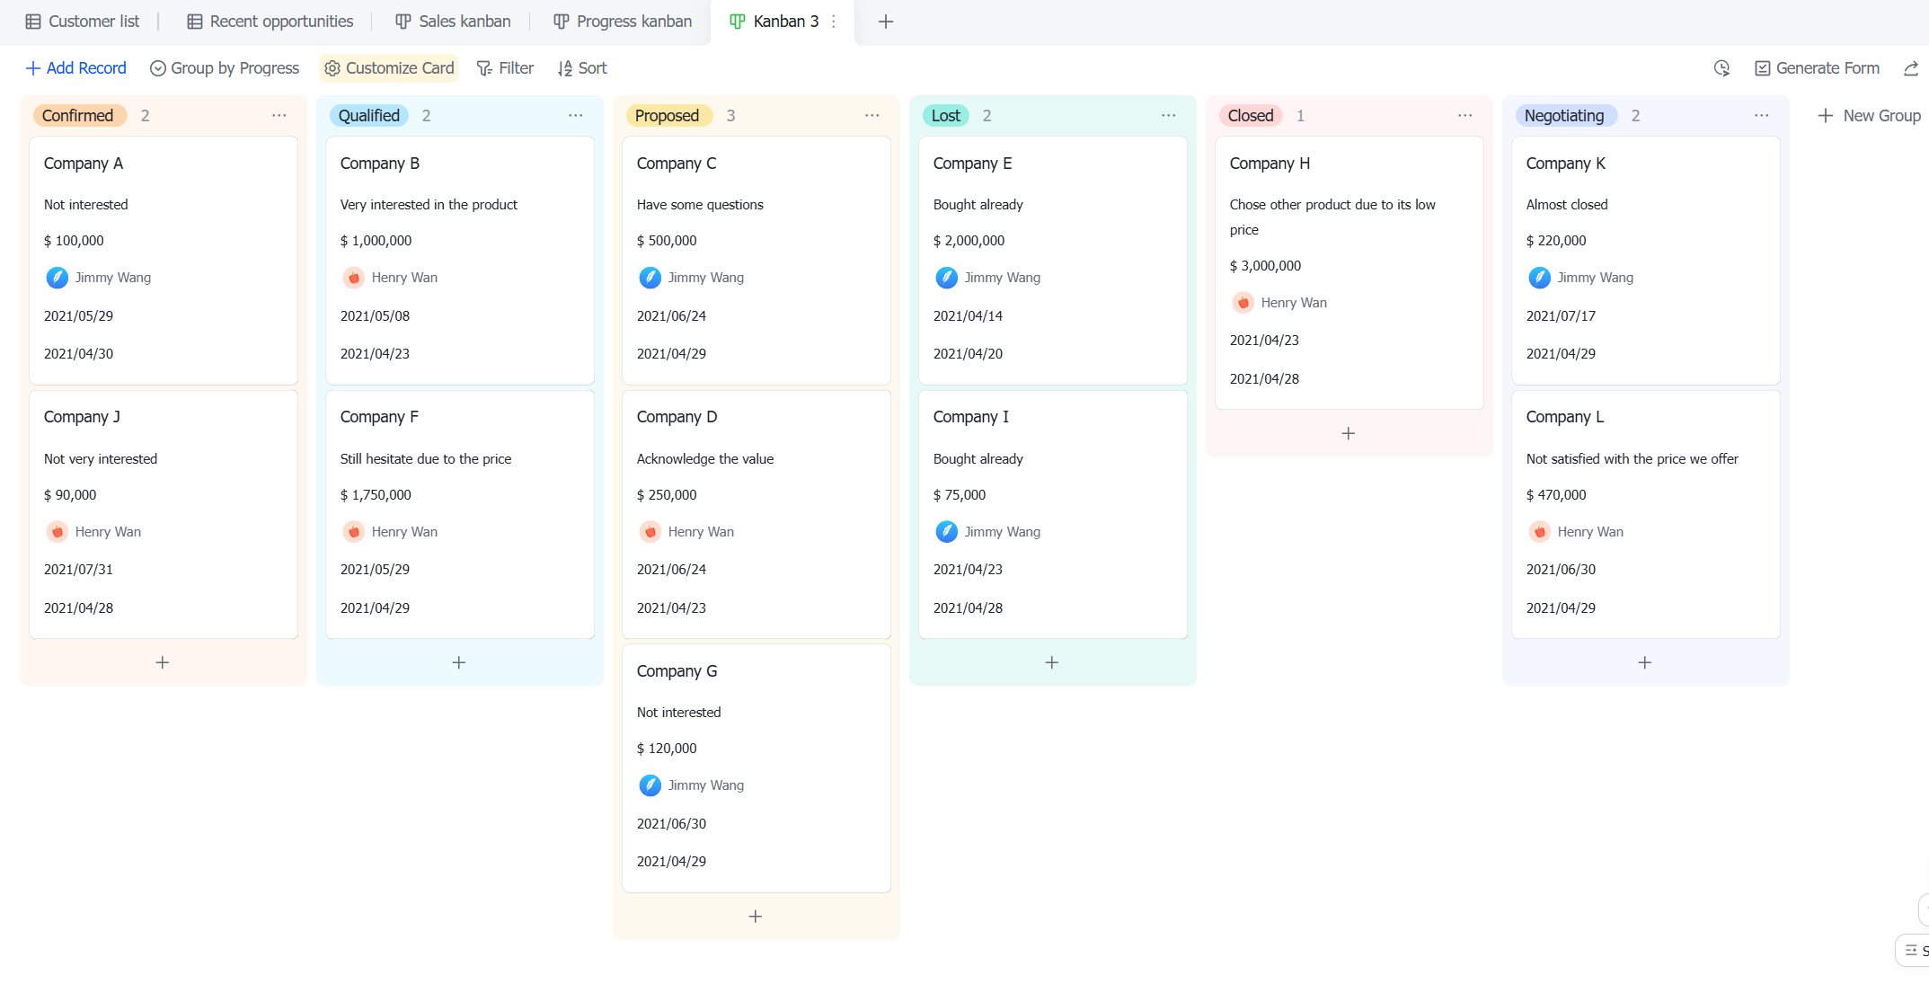Open the Company A card title
Viewport: 1929px width, 984px height.
tap(84, 164)
